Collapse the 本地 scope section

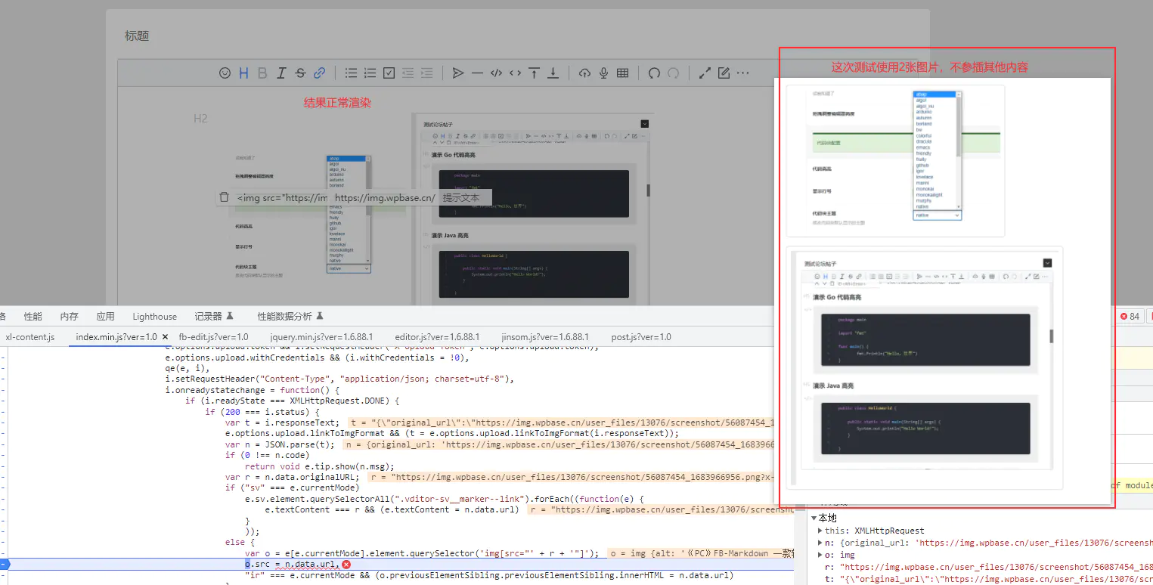tap(814, 518)
